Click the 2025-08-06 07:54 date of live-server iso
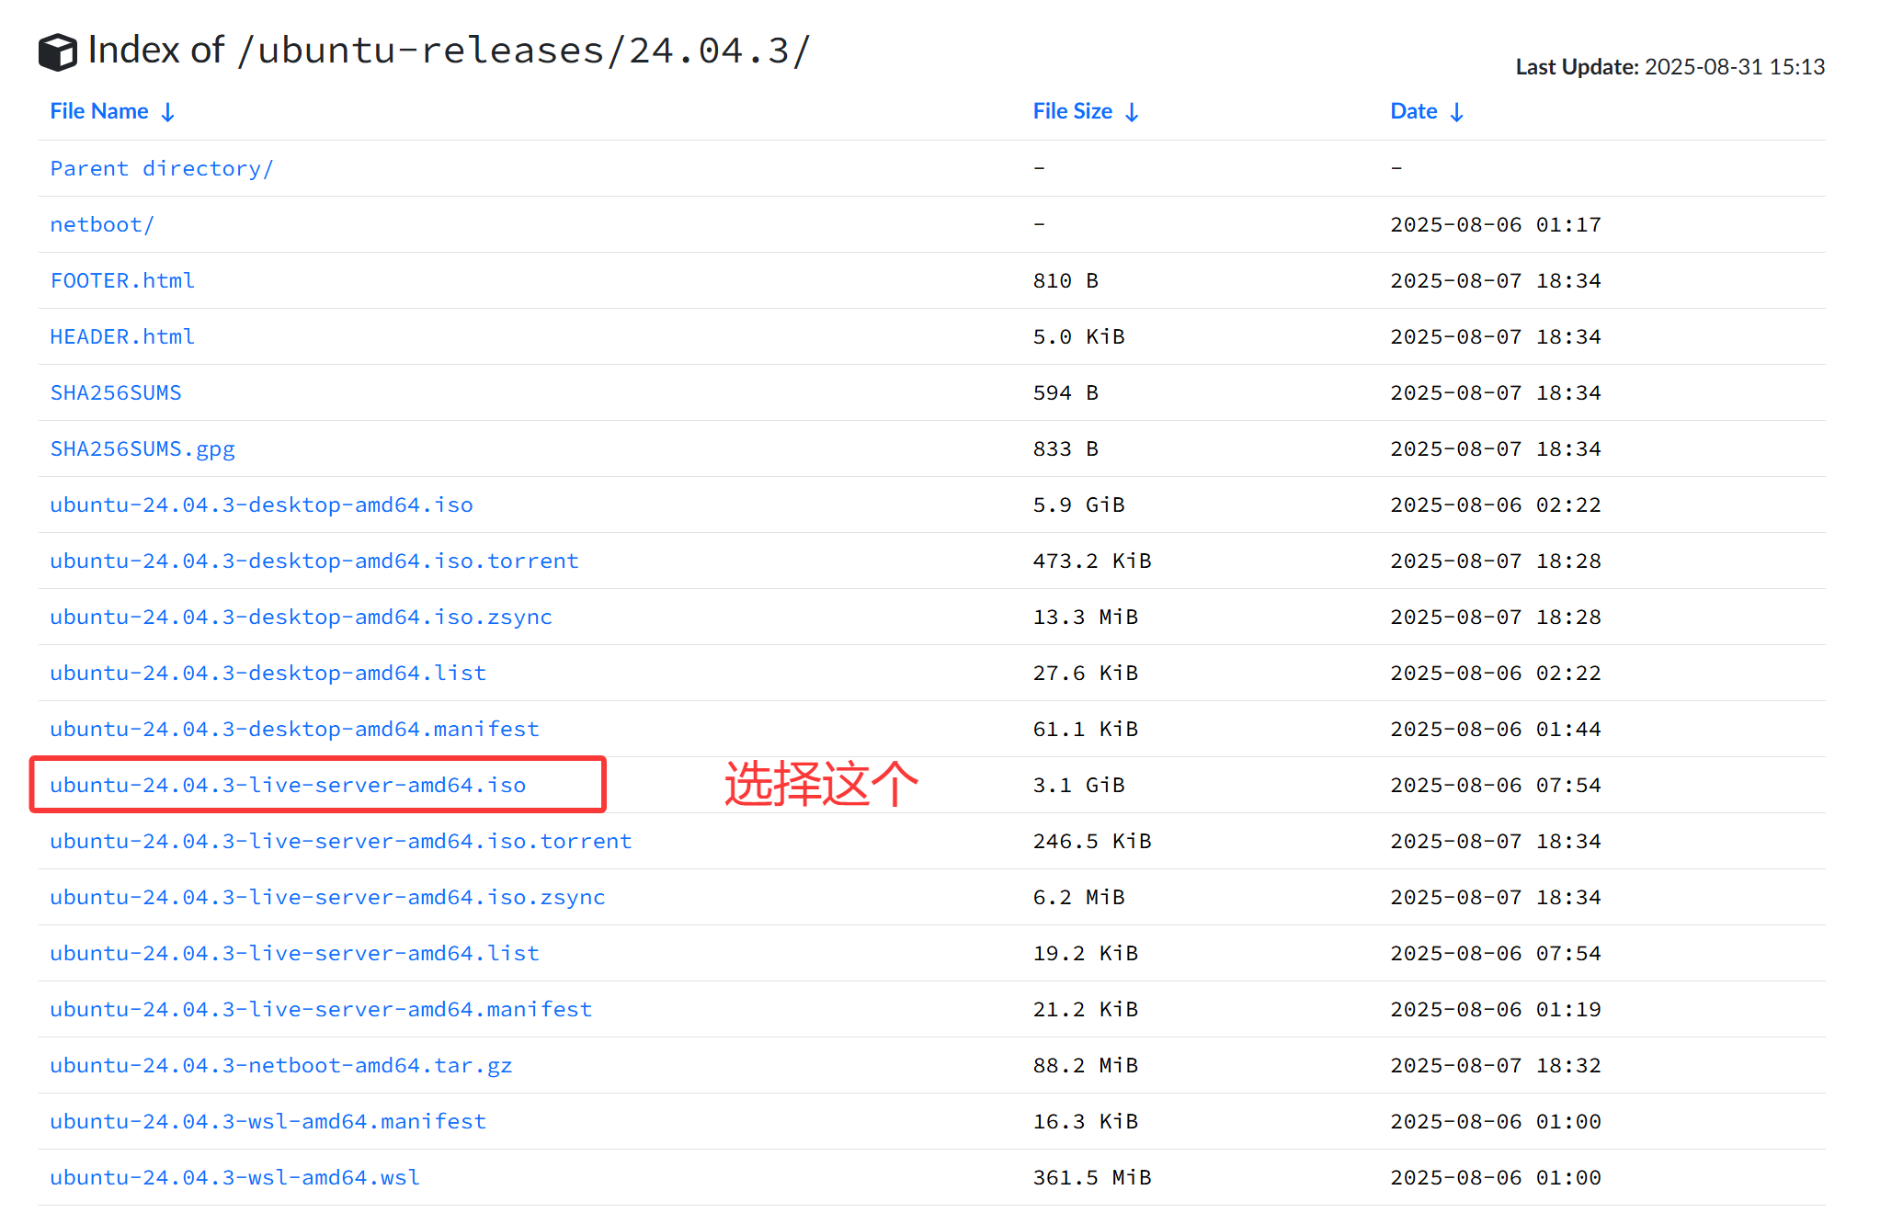This screenshot has height=1213, width=1903. 1496,785
